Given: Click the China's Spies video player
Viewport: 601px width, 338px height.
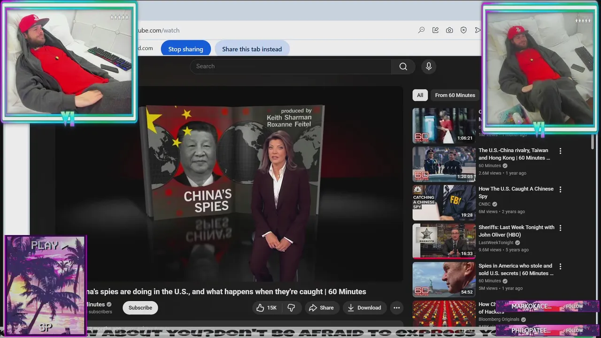Looking at the screenshot, I should coord(229,184).
